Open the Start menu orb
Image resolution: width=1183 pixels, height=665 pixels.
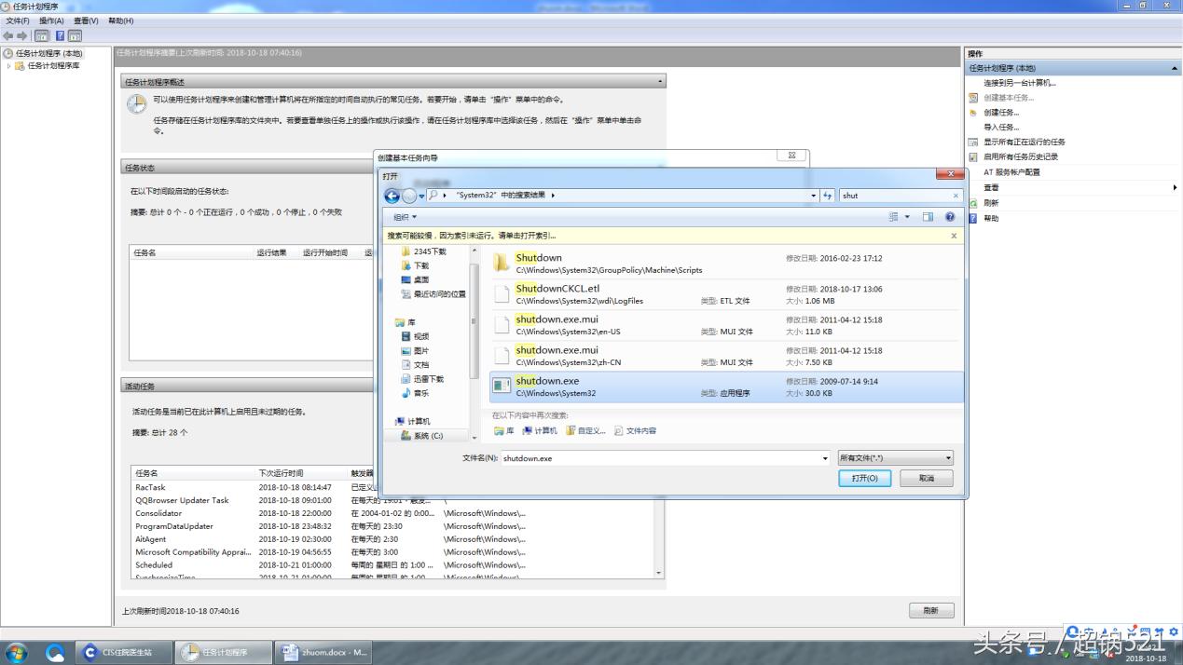coord(16,652)
